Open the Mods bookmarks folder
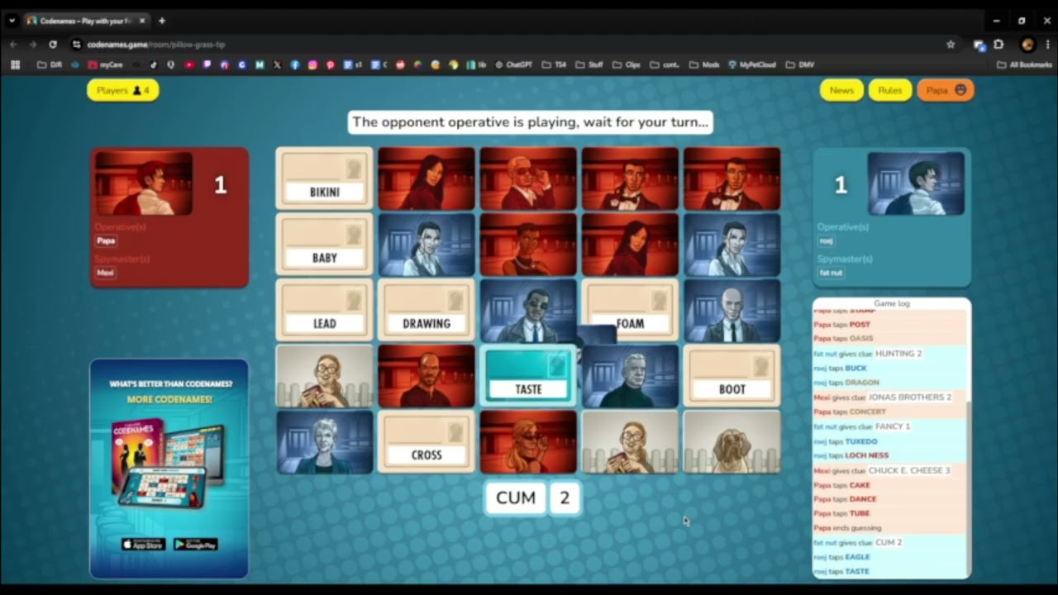 (x=704, y=64)
